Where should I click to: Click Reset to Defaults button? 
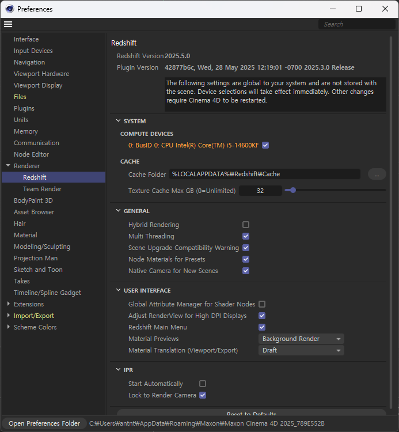pos(252,412)
